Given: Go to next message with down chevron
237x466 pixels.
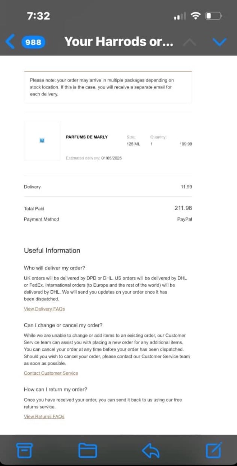Looking at the screenshot, I should pyautogui.click(x=219, y=42).
